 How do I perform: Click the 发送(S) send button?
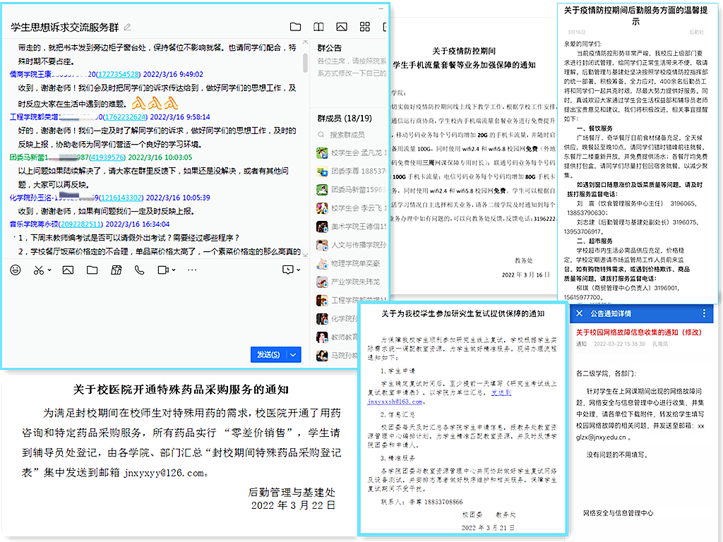click(268, 354)
